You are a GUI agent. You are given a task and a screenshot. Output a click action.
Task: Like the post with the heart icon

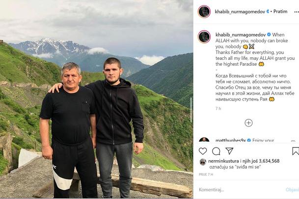coord(203,151)
